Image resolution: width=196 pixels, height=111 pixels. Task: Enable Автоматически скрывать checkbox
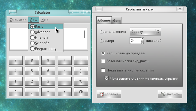point(103,61)
